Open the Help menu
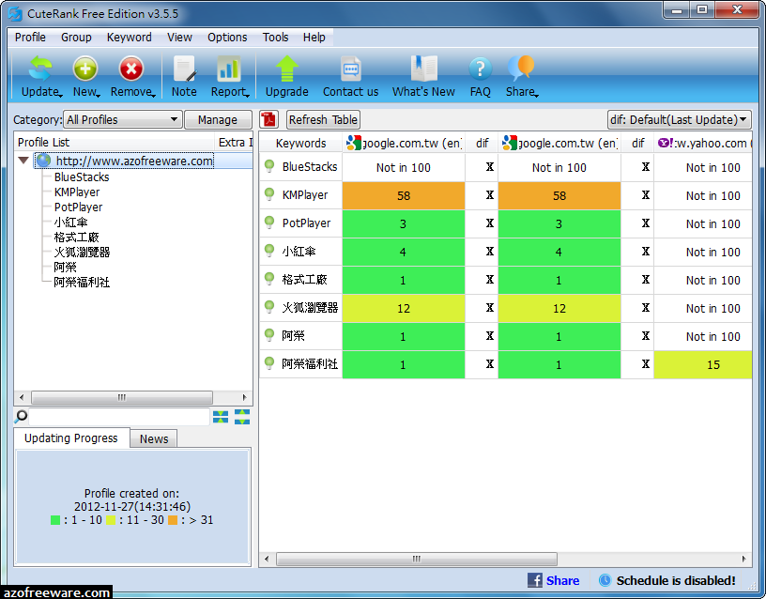This screenshot has width=766, height=599. tap(314, 38)
